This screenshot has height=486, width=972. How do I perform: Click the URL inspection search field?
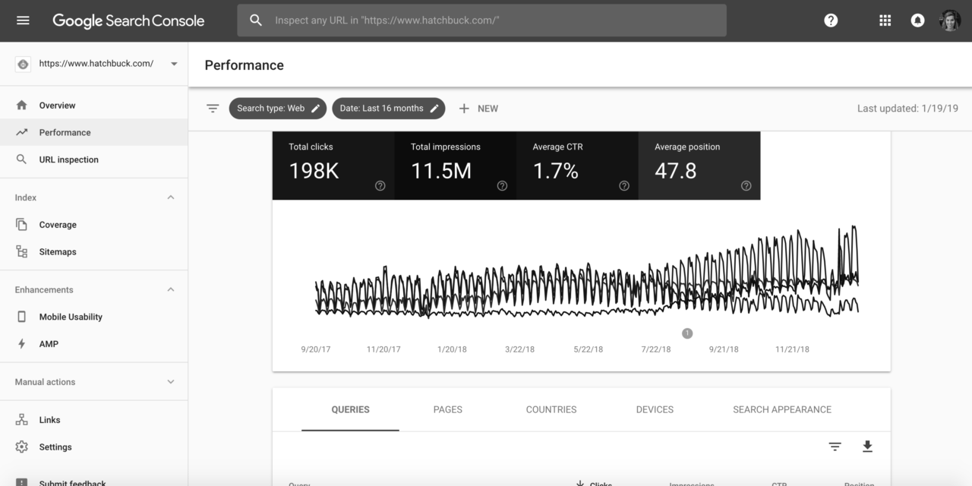click(481, 21)
